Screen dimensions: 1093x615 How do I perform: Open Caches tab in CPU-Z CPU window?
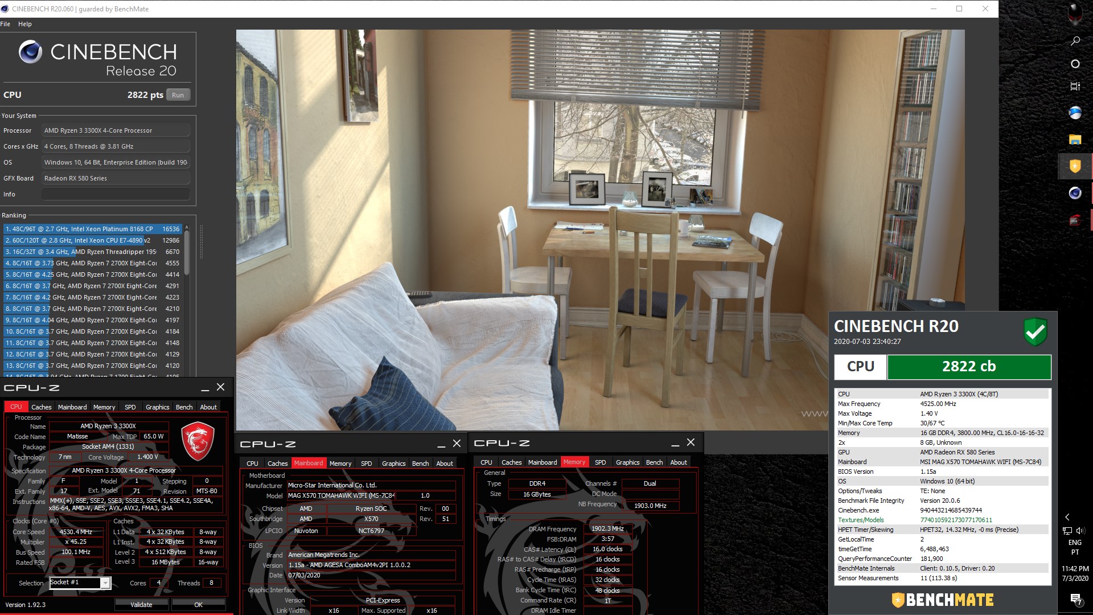[x=42, y=407]
